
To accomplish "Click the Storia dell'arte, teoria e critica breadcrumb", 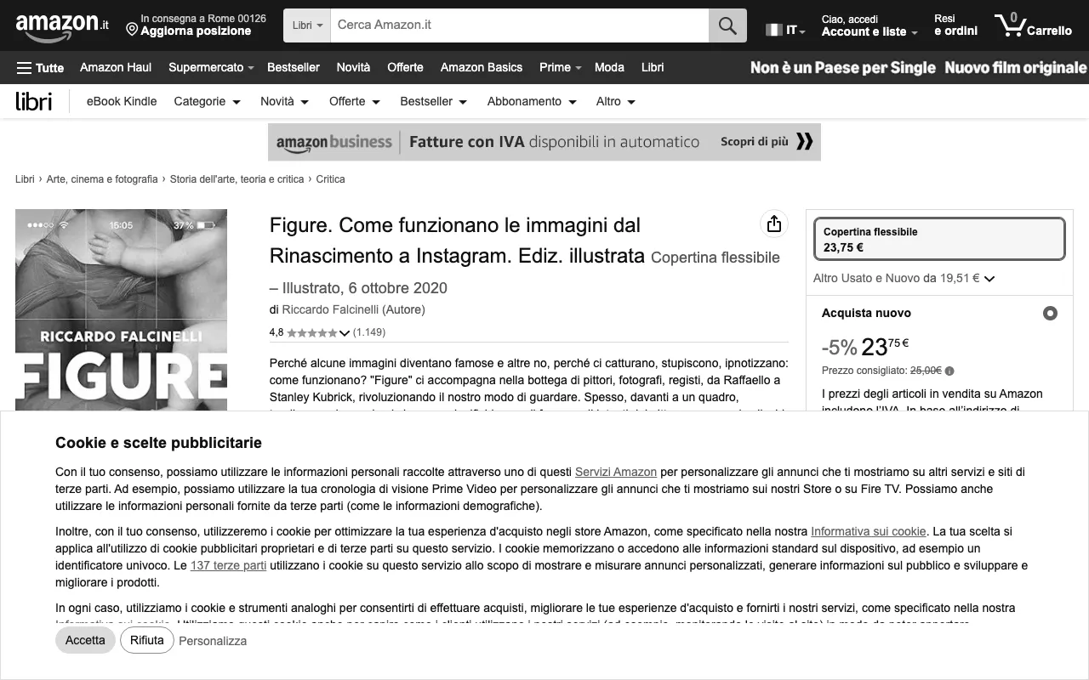I will click(x=237, y=179).
